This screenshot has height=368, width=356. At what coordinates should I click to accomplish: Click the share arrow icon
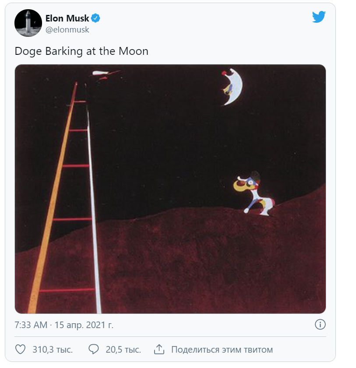click(159, 350)
